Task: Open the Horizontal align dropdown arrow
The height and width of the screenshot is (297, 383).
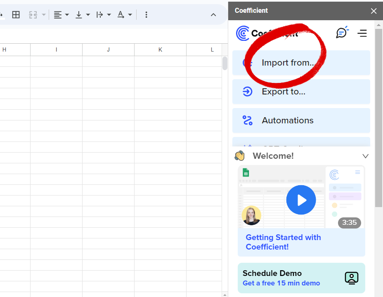Action: coord(67,14)
